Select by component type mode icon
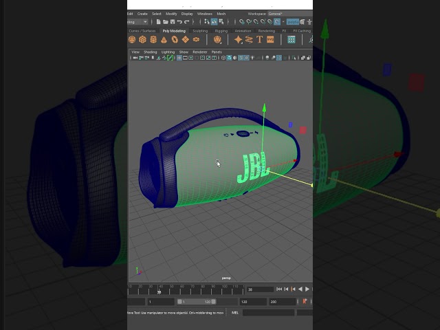440x330 pixels. tap(221, 21)
